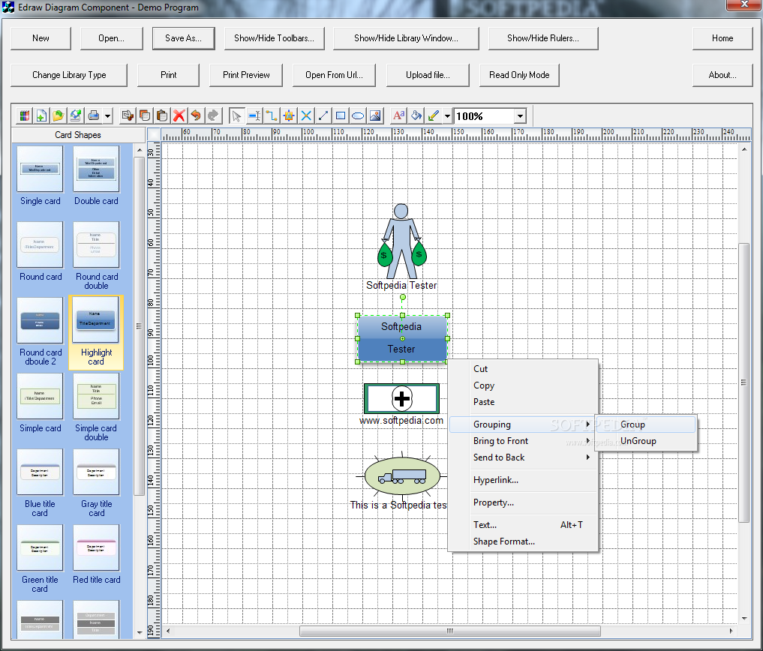Click the Softpedia Tester person shape
763x651 pixels.
(x=401, y=241)
